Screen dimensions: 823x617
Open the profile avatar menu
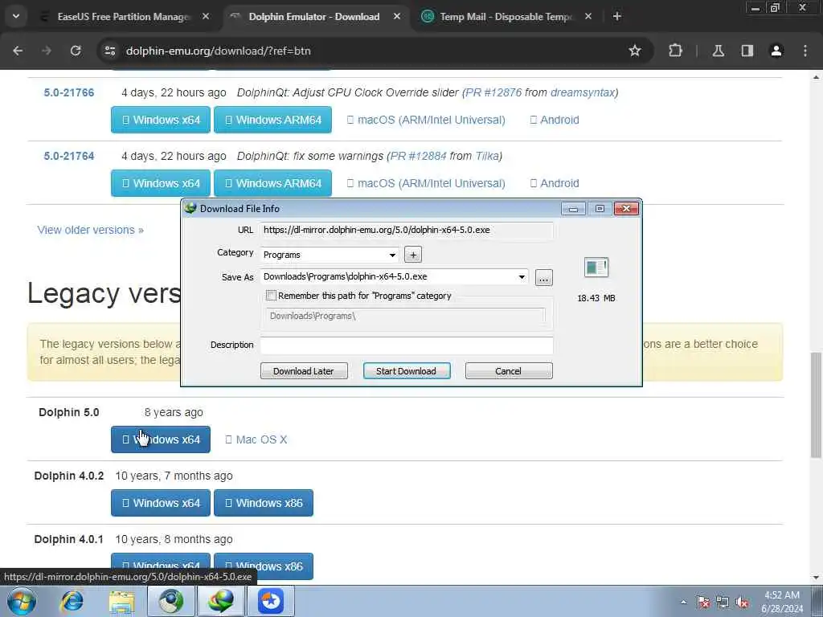776,51
